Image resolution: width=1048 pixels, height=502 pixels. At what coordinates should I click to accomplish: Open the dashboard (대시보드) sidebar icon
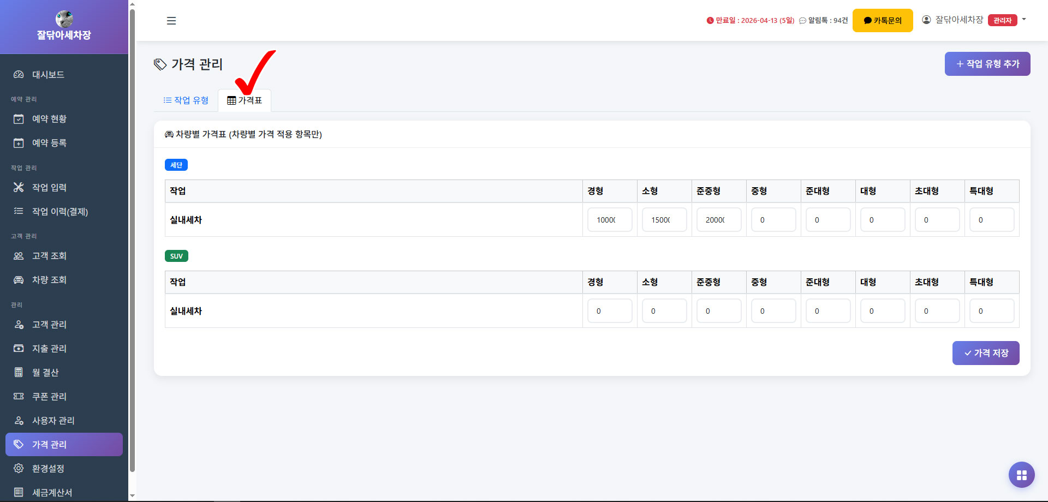click(19, 75)
